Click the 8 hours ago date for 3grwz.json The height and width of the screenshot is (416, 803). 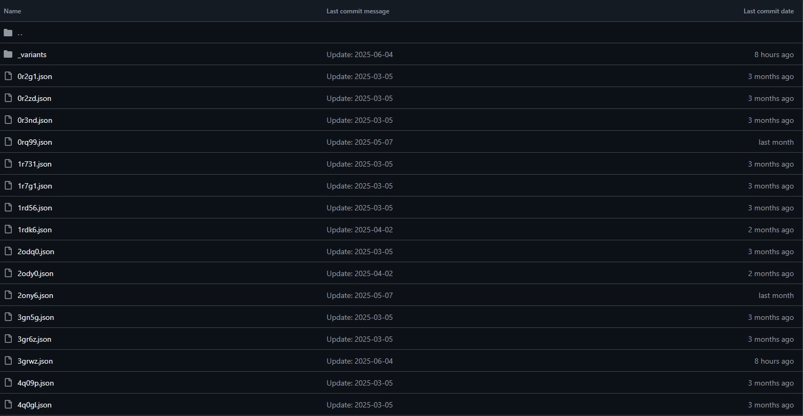[x=774, y=361]
